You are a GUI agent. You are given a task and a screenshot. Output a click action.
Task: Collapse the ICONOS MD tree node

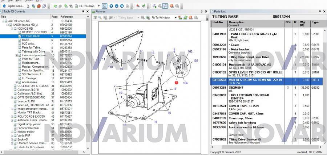(12, 28)
